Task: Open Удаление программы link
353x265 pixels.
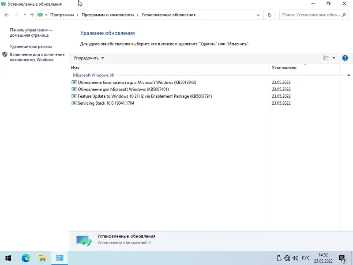Action: click(31, 47)
